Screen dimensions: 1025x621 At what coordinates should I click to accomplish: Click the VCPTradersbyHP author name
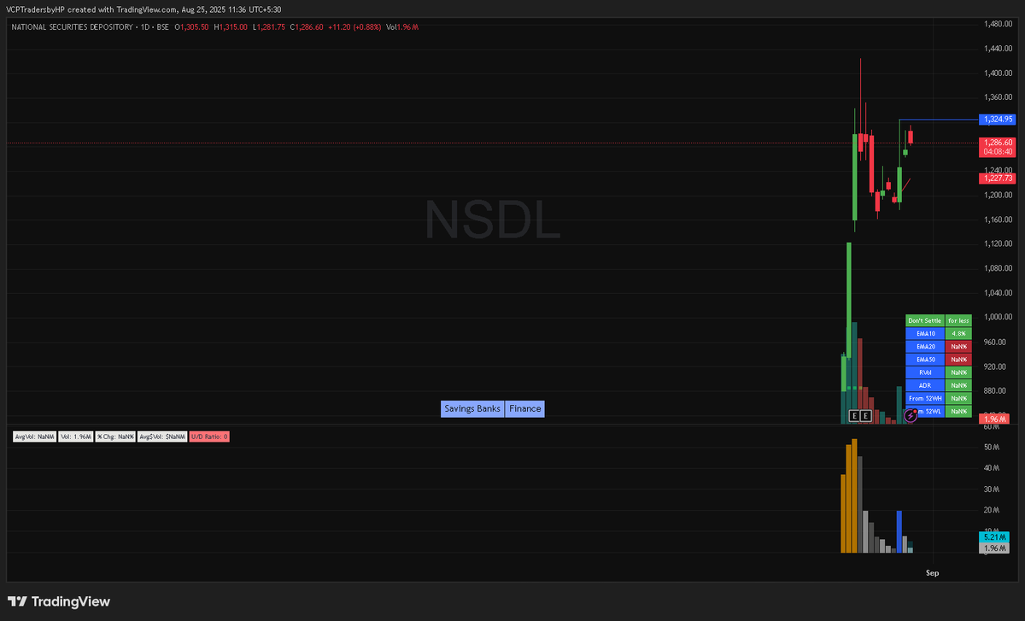[35, 9]
